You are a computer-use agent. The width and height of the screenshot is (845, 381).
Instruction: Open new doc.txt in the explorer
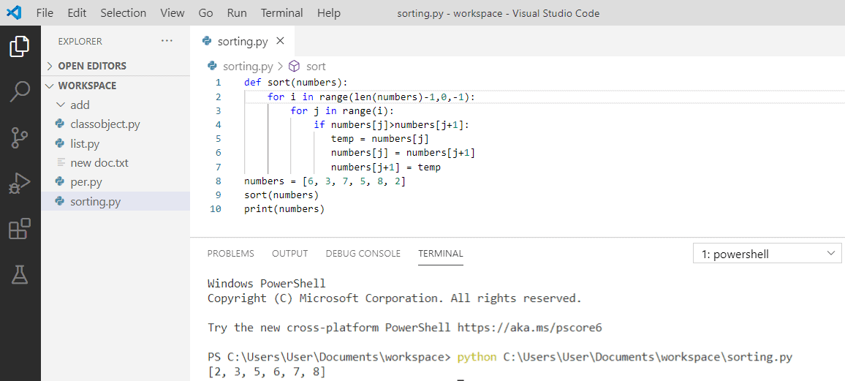tap(115, 163)
